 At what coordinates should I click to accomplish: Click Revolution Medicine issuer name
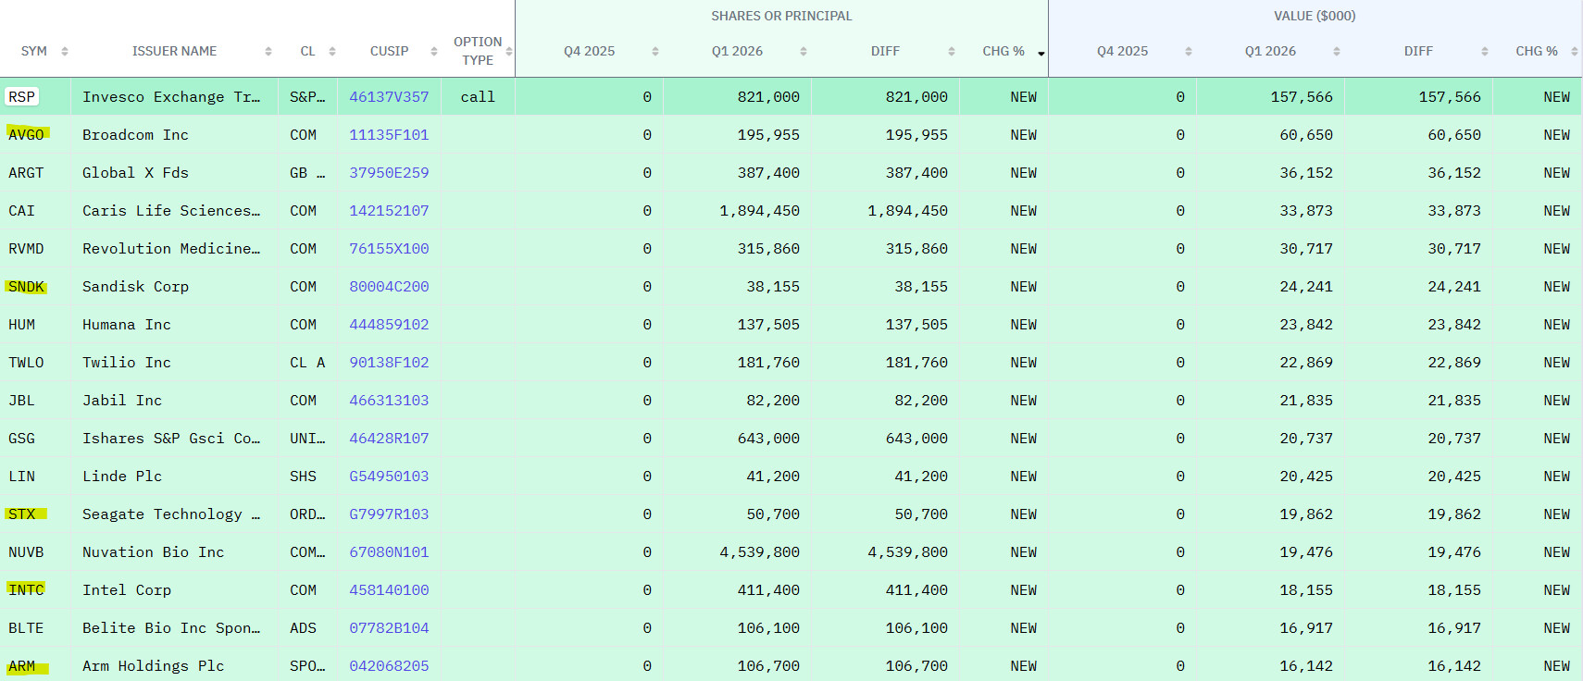coord(171,249)
